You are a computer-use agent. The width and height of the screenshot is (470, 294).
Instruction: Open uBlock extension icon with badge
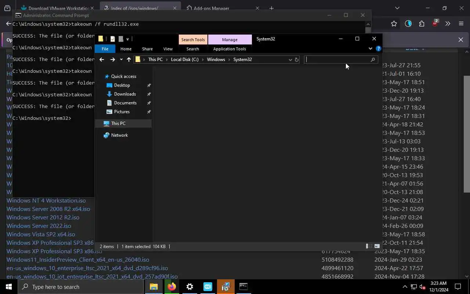435,23
